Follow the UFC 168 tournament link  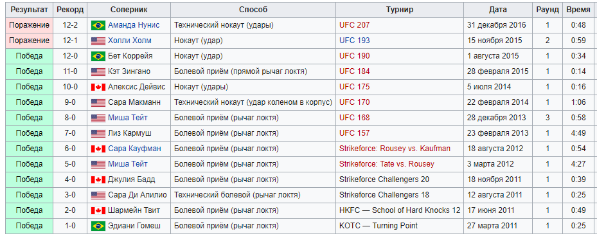click(355, 118)
